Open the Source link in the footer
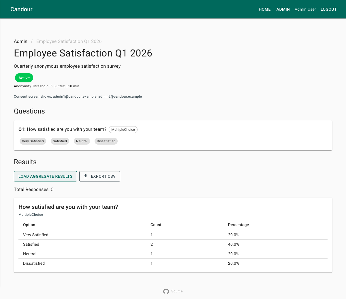Image resolution: width=346 pixels, height=299 pixels. point(177,291)
